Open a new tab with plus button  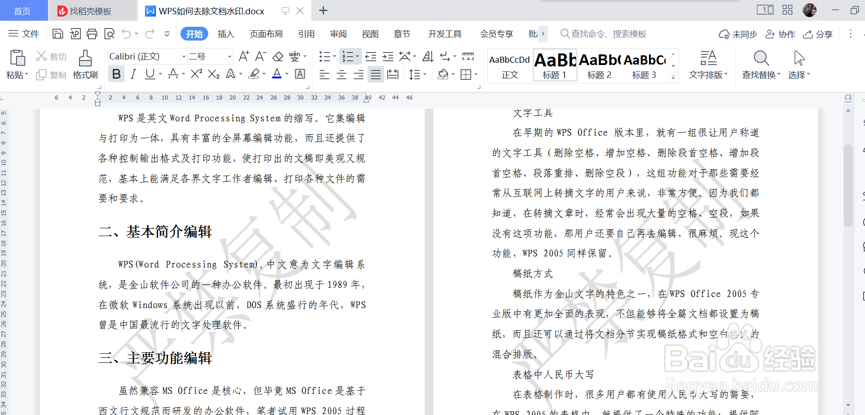(x=323, y=11)
